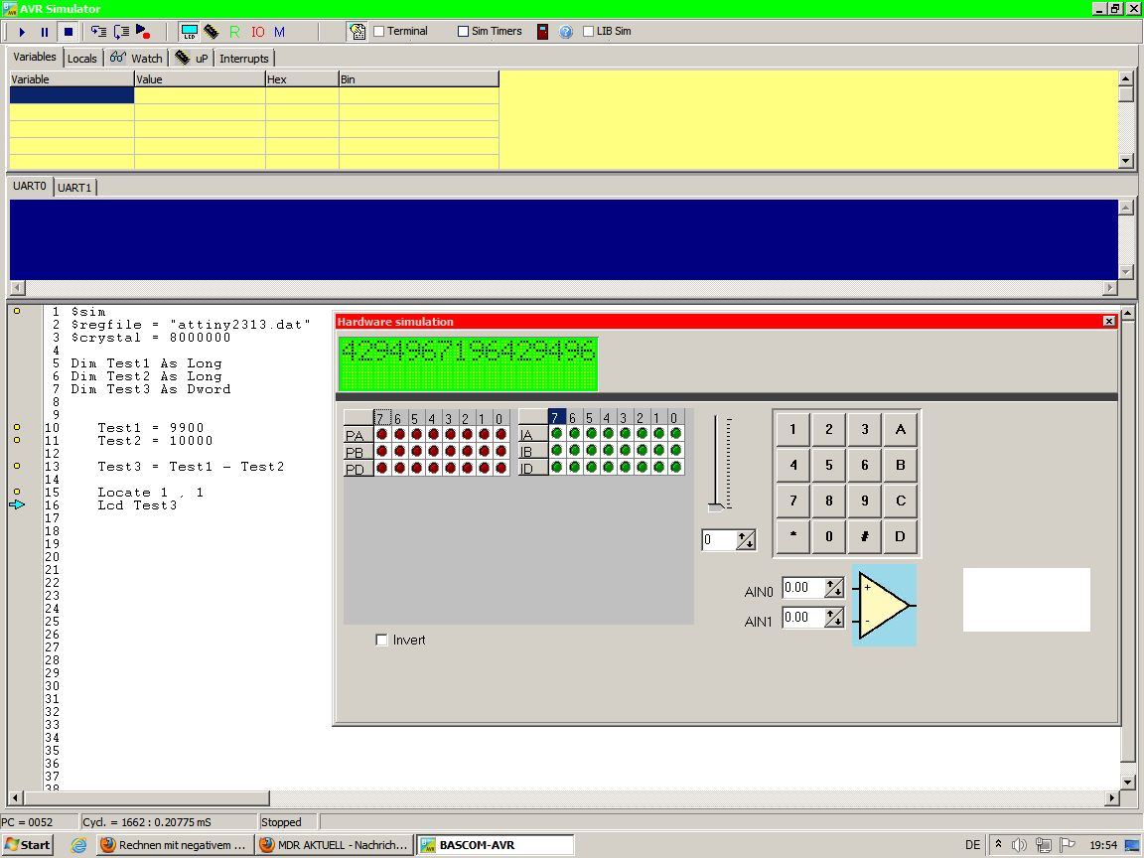The height and width of the screenshot is (858, 1144).
Task: Click the red door exit icon
Action: (543, 32)
